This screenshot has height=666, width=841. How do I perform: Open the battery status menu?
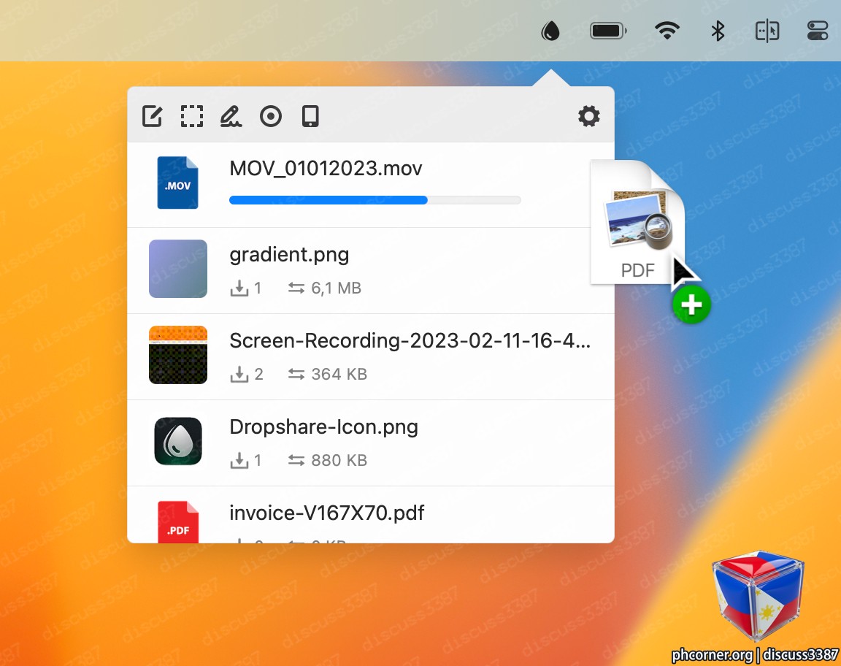point(608,31)
